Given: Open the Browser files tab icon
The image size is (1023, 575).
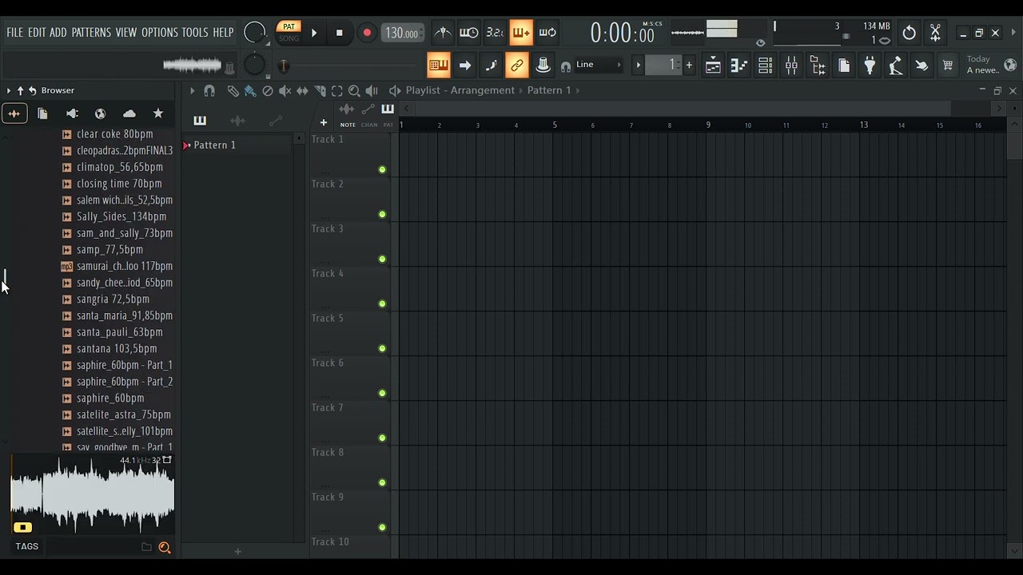Looking at the screenshot, I should click(x=42, y=114).
